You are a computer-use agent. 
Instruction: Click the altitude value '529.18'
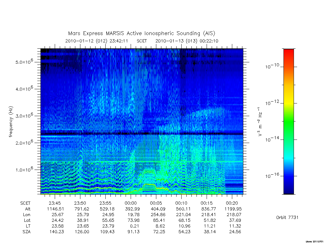coord(107,209)
